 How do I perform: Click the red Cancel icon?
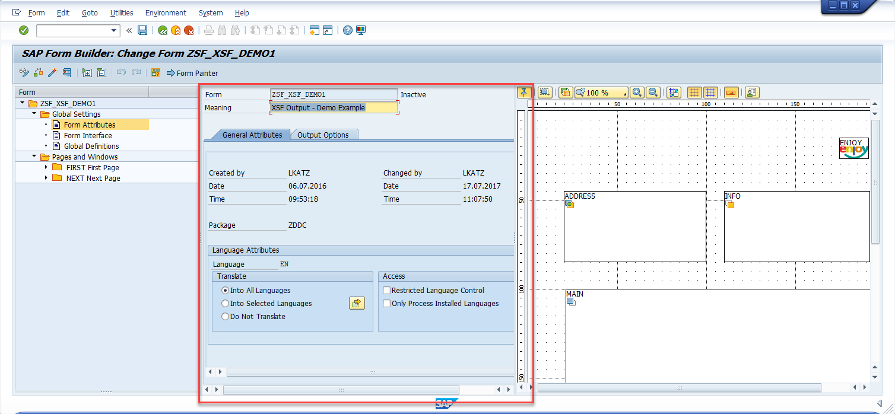[189, 30]
